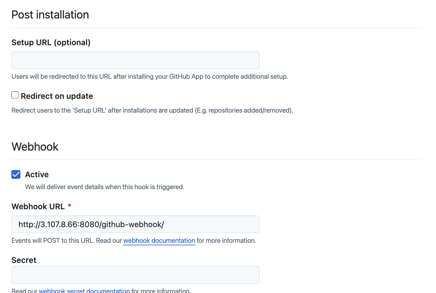Click the 'Redirect users to the Setup URL' description
This screenshot has width=436, height=293.
pos(152,110)
